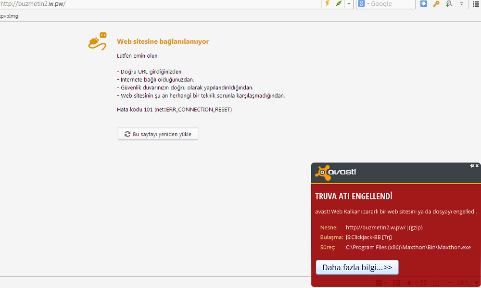Click the 'Web sitesine bağlanılamıyor' heading
The width and height of the screenshot is (481, 288).
point(163,41)
